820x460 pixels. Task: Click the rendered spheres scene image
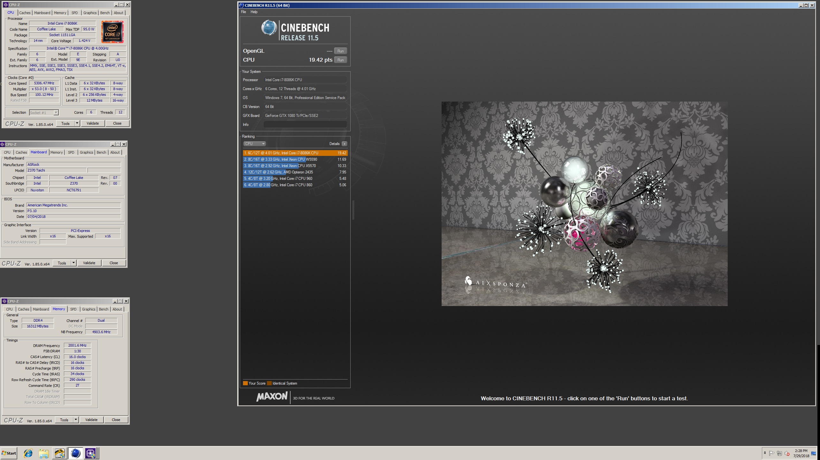pyautogui.click(x=584, y=204)
